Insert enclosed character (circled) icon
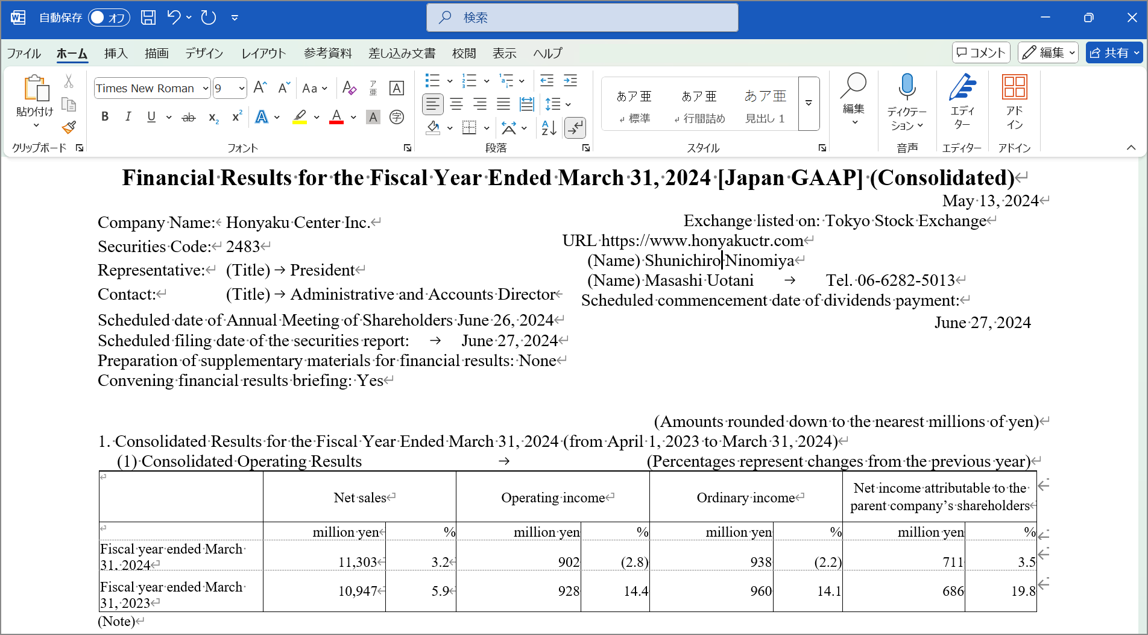The height and width of the screenshot is (635, 1148). (397, 117)
